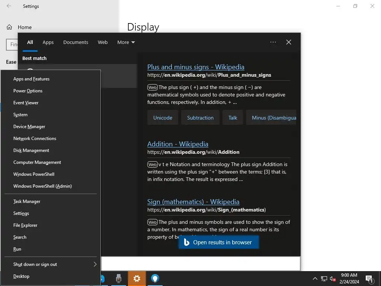Open search panel options ellipsis
This screenshot has height=286, width=381.
[273, 42]
